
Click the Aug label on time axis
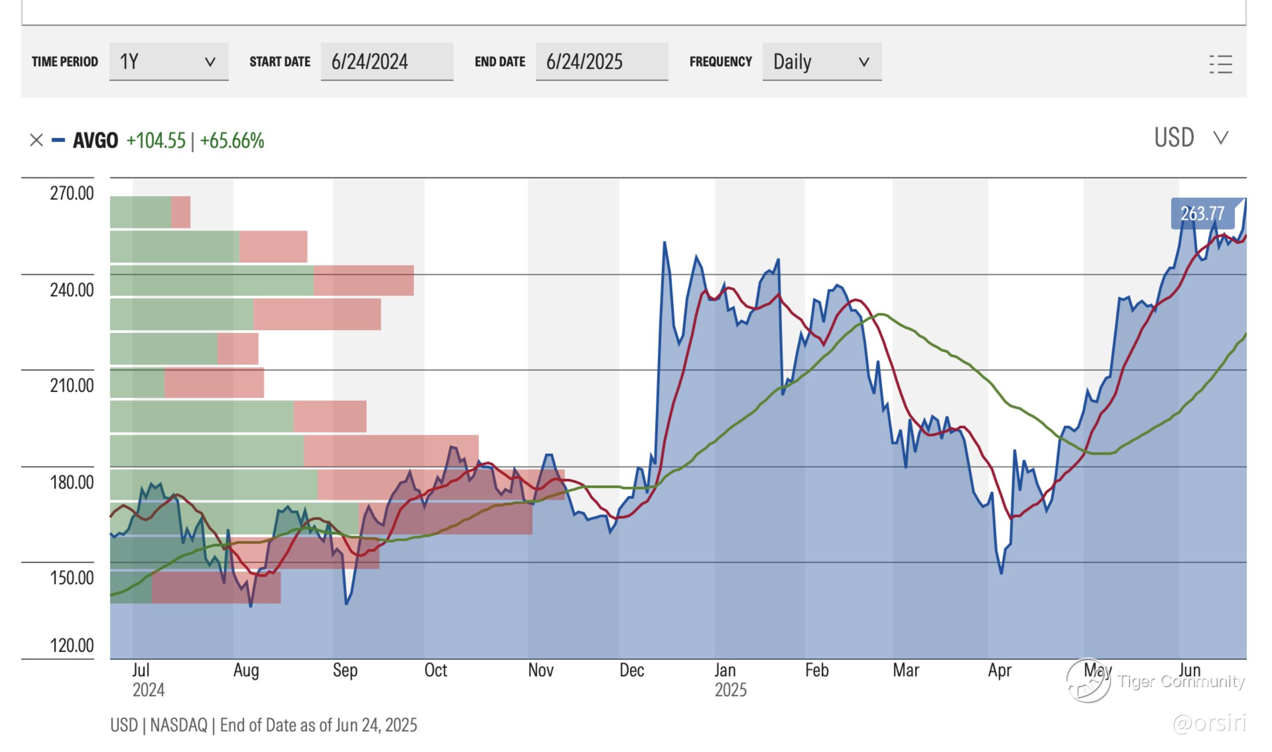246,670
